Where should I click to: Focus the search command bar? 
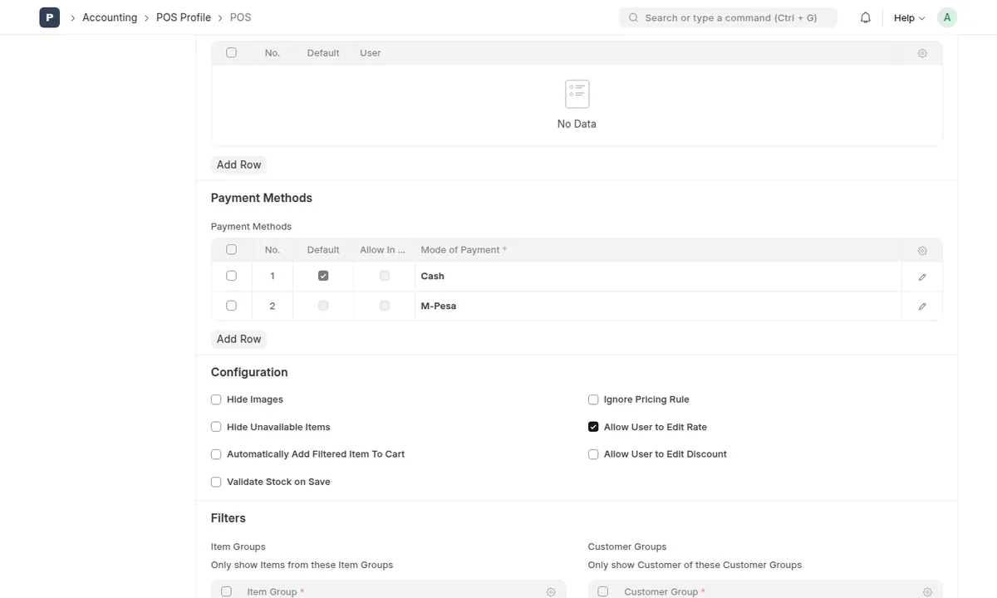tap(728, 17)
